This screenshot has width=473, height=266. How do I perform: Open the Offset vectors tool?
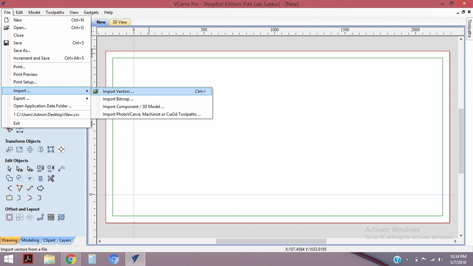pos(9,218)
